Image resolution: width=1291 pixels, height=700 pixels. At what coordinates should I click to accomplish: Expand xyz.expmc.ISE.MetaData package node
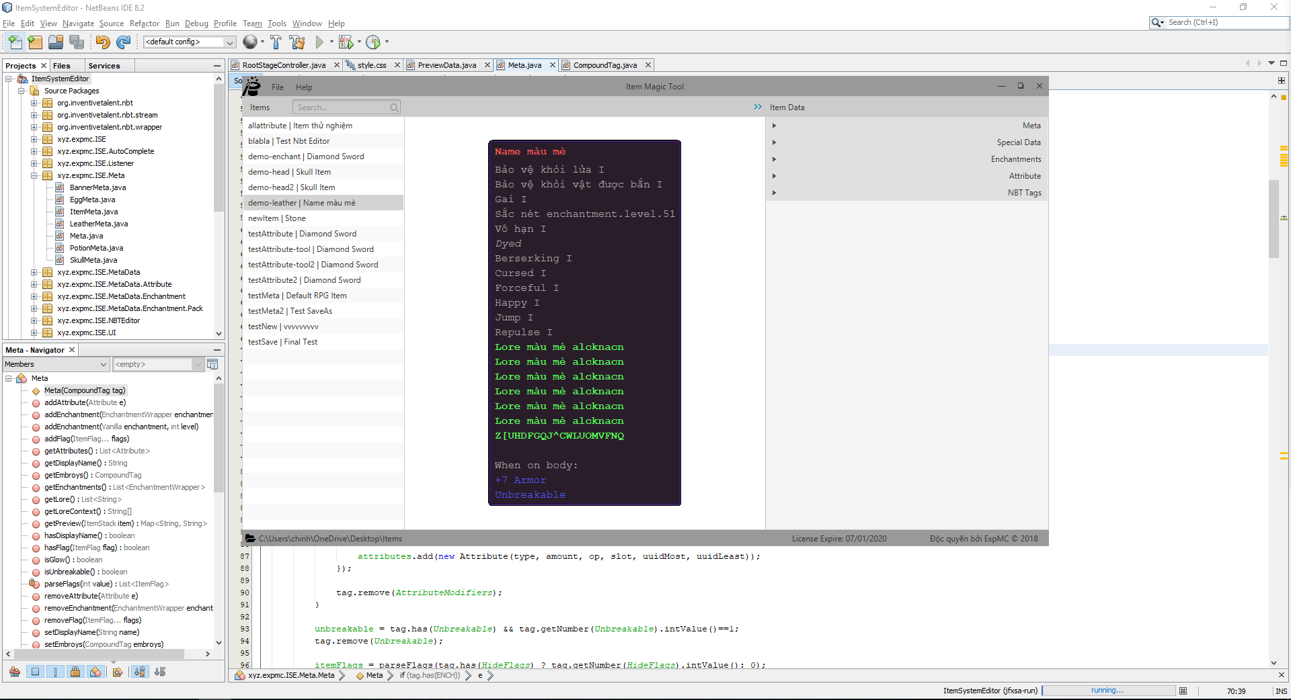[x=34, y=272]
